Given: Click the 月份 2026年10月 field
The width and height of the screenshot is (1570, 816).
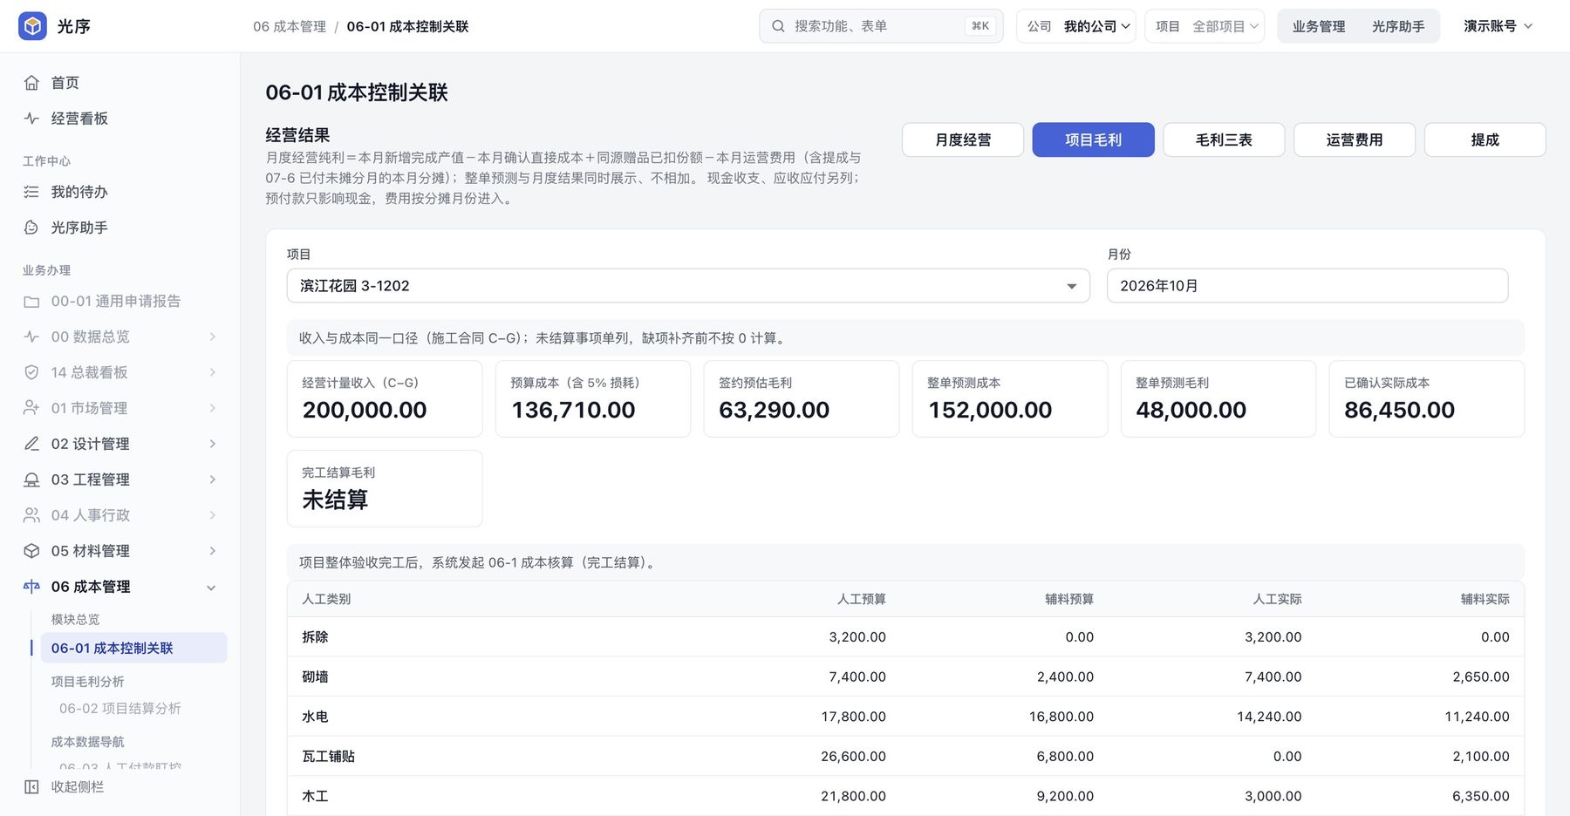Looking at the screenshot, I should (x=1307, y=286).
